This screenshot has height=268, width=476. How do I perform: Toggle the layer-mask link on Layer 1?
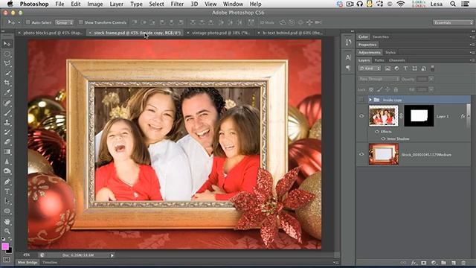pos(401,116)
